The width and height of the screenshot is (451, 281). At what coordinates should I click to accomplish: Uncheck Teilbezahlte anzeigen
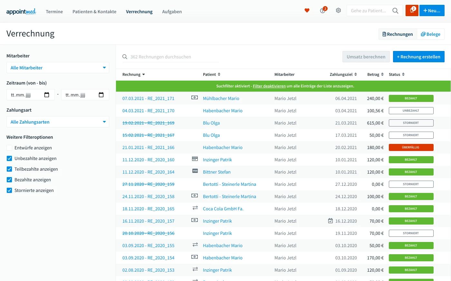pyautogui.click(x=9, y=169)
